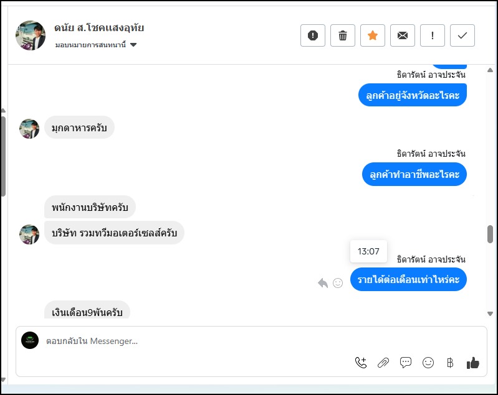Mark conversation with the envelope icon
The width and height of the screenshot is (498, 395).
tap(403, 35)
